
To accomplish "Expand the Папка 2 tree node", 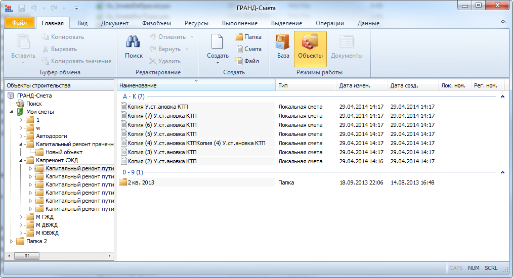I will (x=12, y=242).
